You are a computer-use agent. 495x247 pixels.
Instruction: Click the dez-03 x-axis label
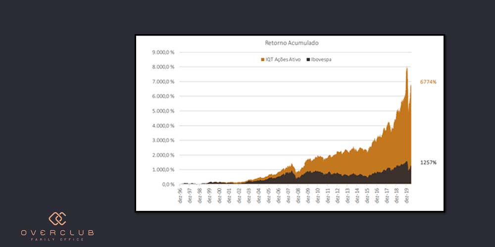pos(248,195)
